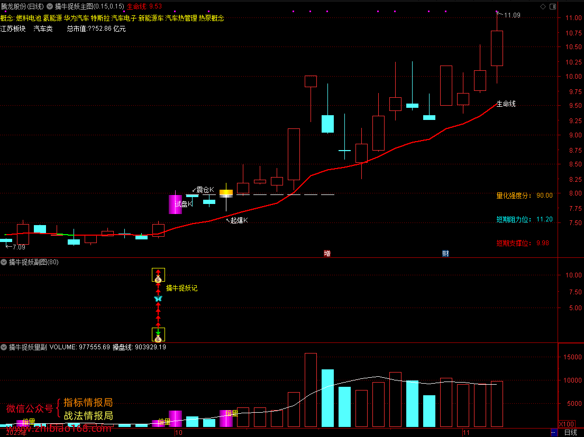Collapse the 擒牛捉妖副图(80) sub-chart panel
584x437 pixels.
click(4, 262)
